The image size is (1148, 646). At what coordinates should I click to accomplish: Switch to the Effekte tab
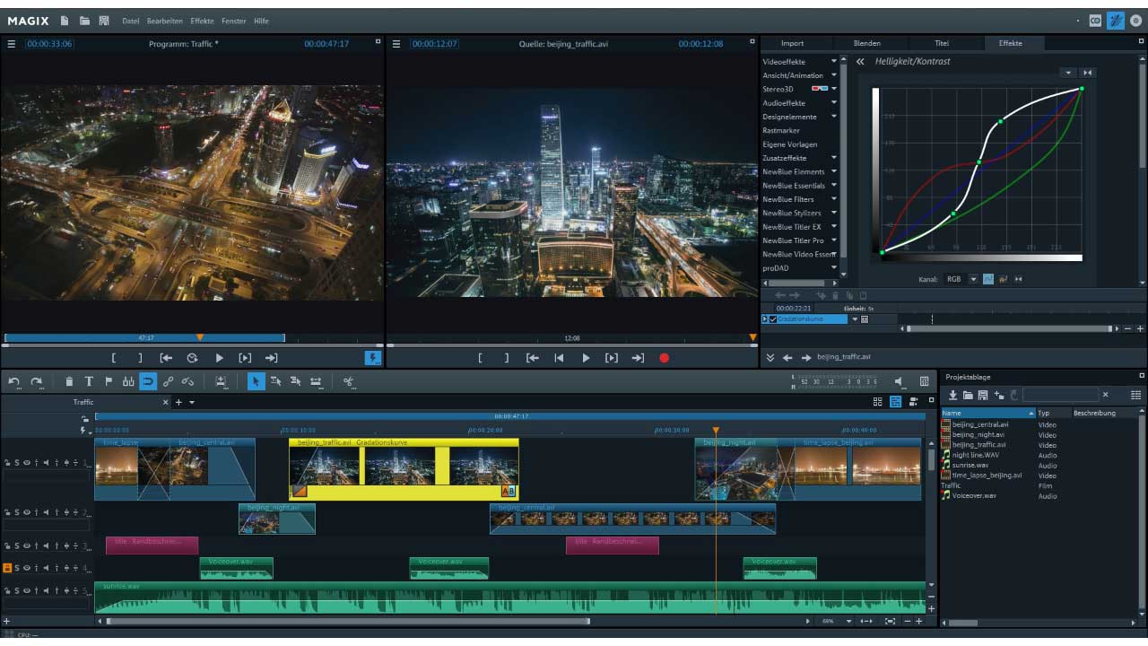pyautogui.click(x=1013, y=42)
